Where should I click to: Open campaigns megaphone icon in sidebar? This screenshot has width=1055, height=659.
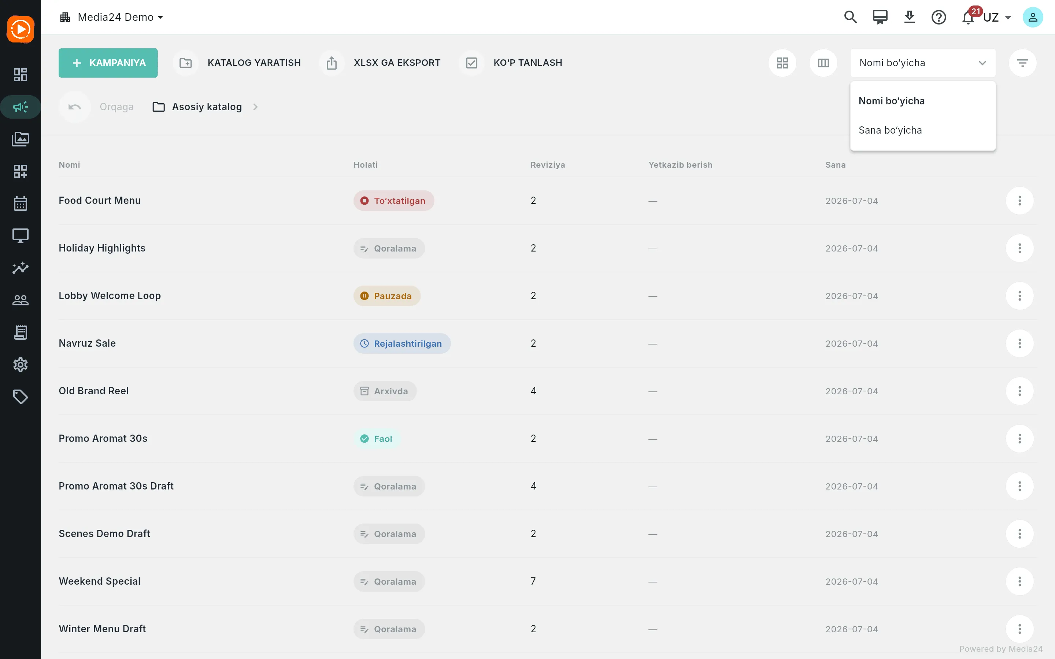tap(20, 107)
